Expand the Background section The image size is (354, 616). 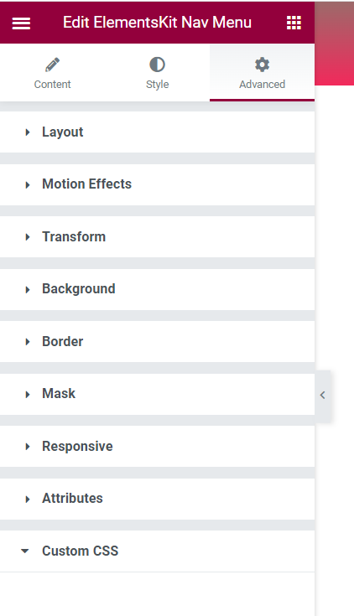pos(158,289)
